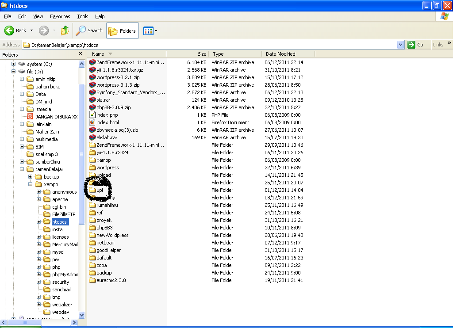453x328 pixels.
Task: Select the apache folder icon in tree
Action: 47,199
